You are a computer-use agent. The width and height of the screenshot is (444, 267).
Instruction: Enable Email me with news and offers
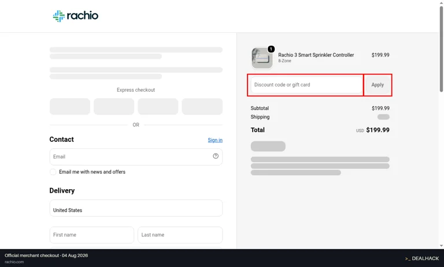[x=53, y=172]
